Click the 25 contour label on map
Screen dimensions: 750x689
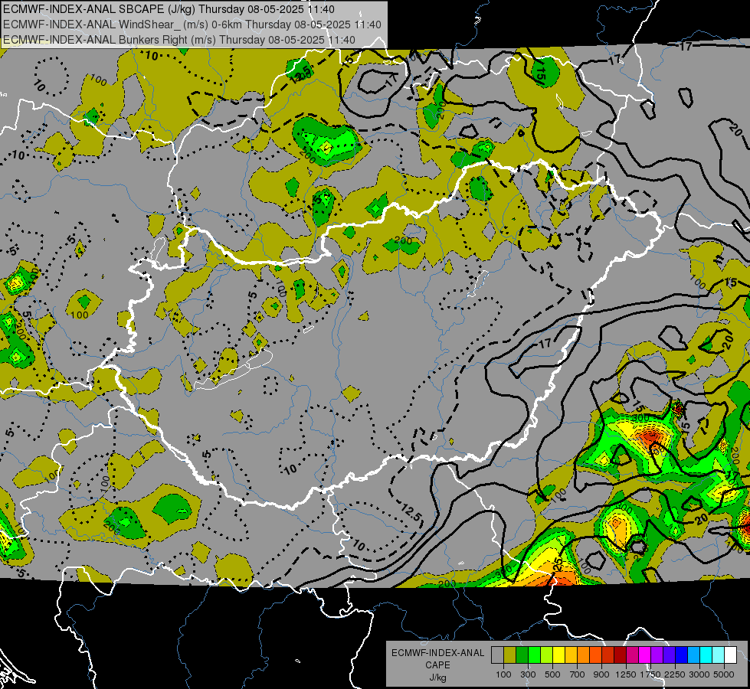point(558,563)
